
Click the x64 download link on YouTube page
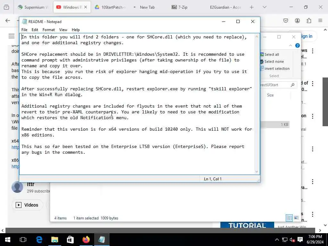(x=15, y=147)
